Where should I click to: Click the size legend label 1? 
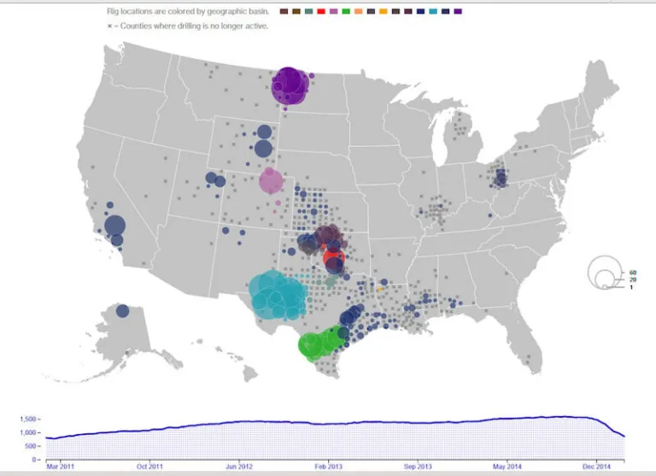pos(631,287)
